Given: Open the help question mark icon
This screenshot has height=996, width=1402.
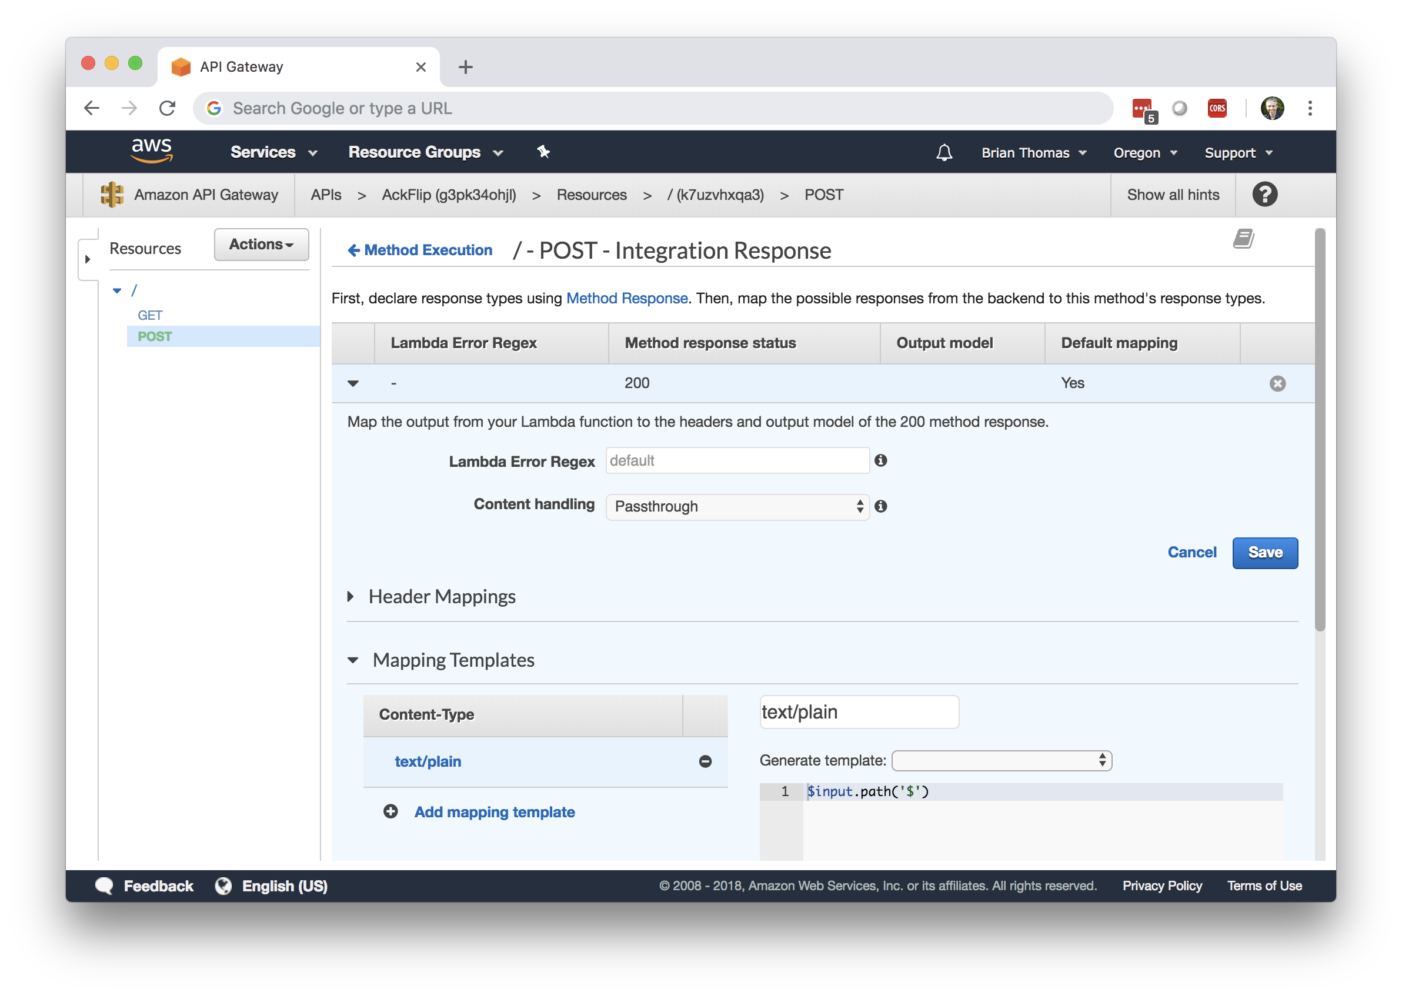Looking at the screenshot, I should (x=1264, y=195).
